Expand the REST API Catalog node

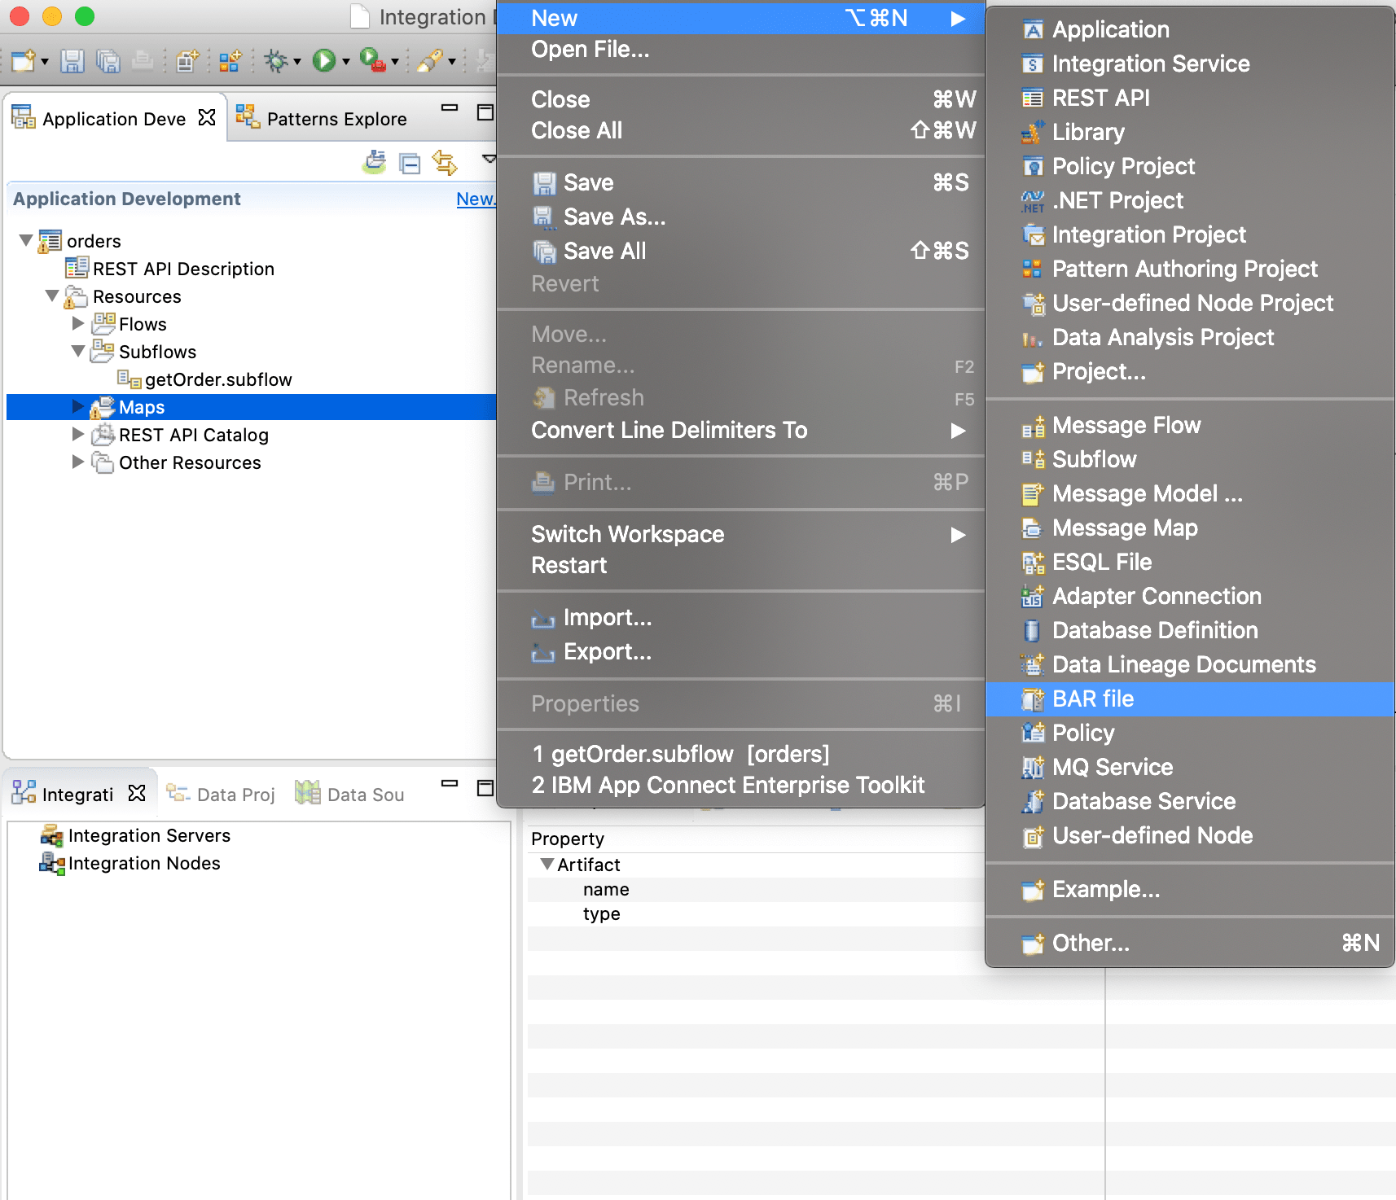click(x=78, y=434)
